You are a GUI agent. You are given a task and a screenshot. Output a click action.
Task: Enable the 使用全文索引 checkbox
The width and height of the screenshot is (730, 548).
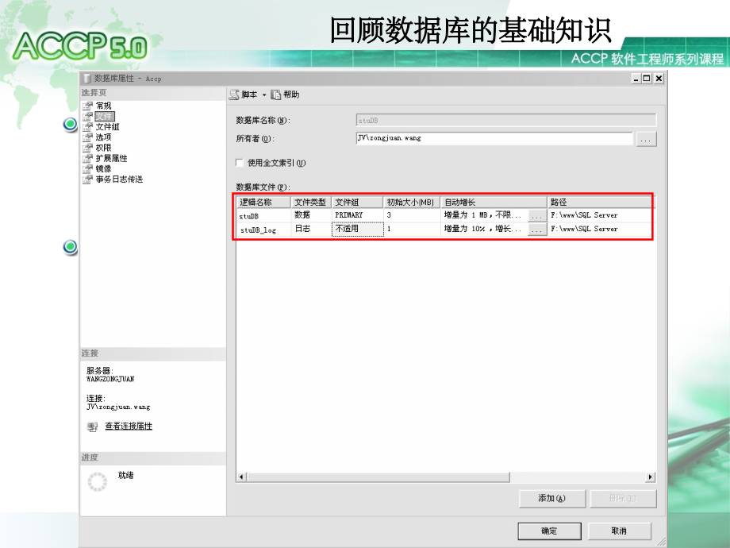pos(238,162)
